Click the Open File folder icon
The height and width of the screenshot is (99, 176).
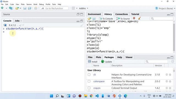point(17,8)
